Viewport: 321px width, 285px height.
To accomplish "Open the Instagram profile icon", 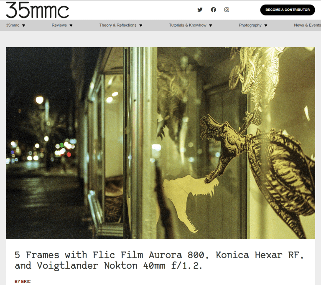I will click(227, 10).
